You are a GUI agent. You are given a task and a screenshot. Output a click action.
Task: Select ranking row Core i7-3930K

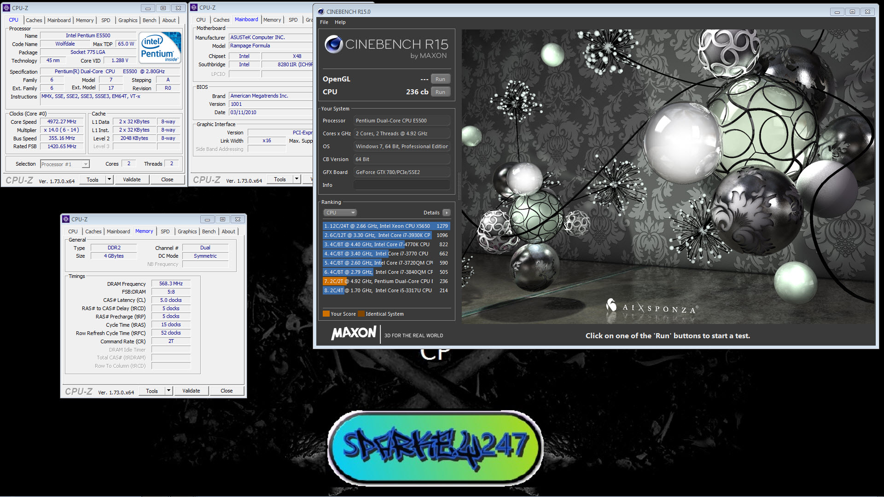386,235
